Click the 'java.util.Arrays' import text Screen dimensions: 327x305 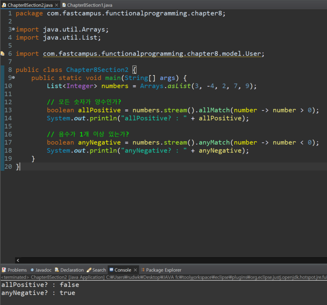coord(74,30)
